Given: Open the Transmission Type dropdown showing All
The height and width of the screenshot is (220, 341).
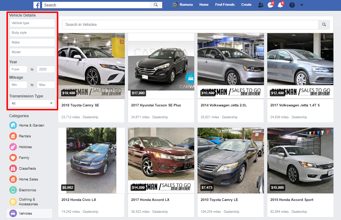Looking at the screenshot, I should (x=32, y=103).
